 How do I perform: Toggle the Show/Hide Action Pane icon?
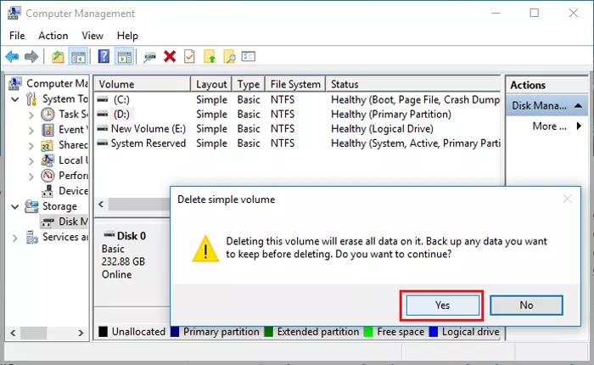tap(125, 57)
